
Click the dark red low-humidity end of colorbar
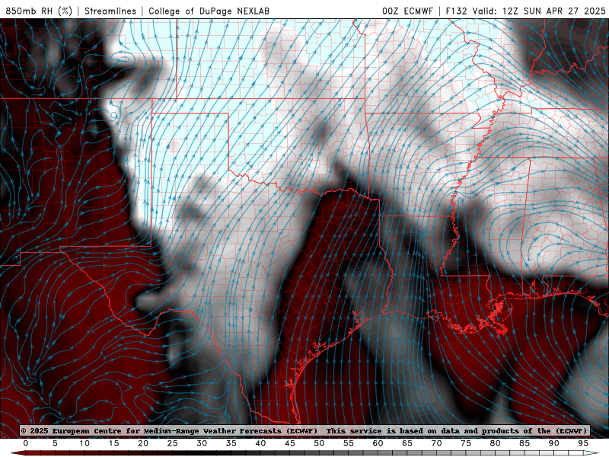click(x=18, y=453)
